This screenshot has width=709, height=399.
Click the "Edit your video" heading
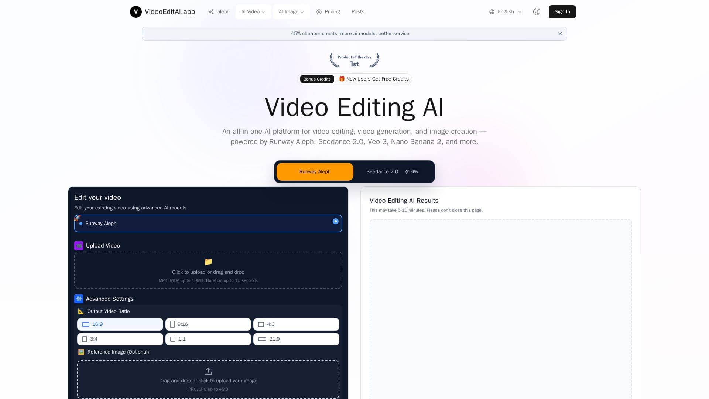(97, 198)
